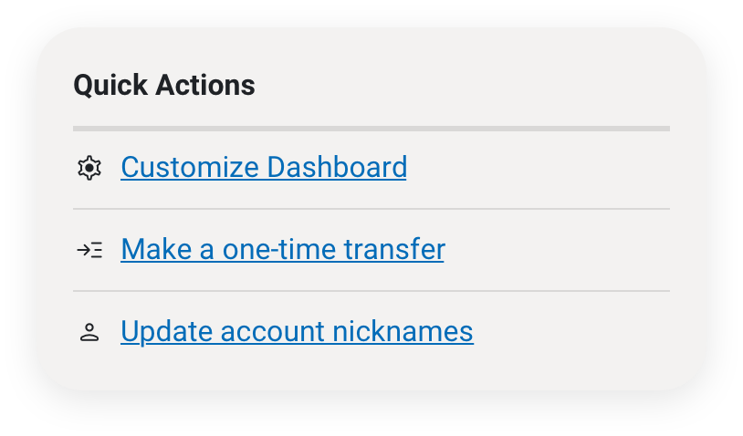743x436 pixels.
Task: Click the word Dashboard in first link
Action: click(337, 167)
